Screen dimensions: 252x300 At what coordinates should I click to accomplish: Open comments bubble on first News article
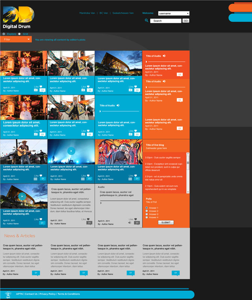[x=36, y=273]
